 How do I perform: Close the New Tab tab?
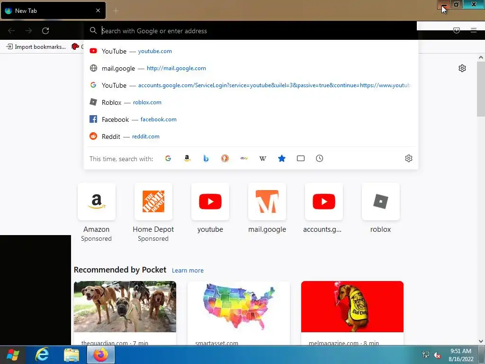pos(98,10)
